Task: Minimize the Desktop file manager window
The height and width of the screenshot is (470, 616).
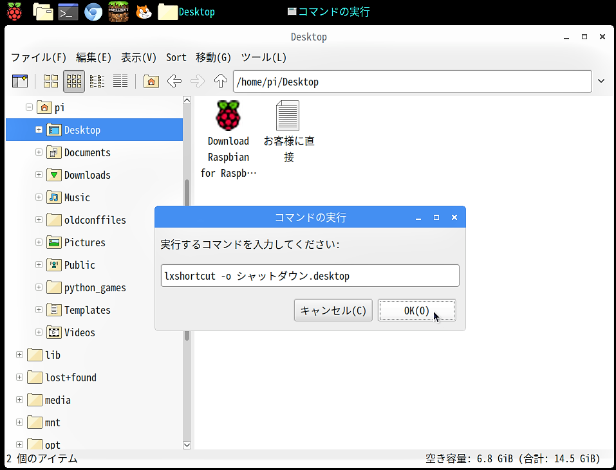Action: coord(566,37)
